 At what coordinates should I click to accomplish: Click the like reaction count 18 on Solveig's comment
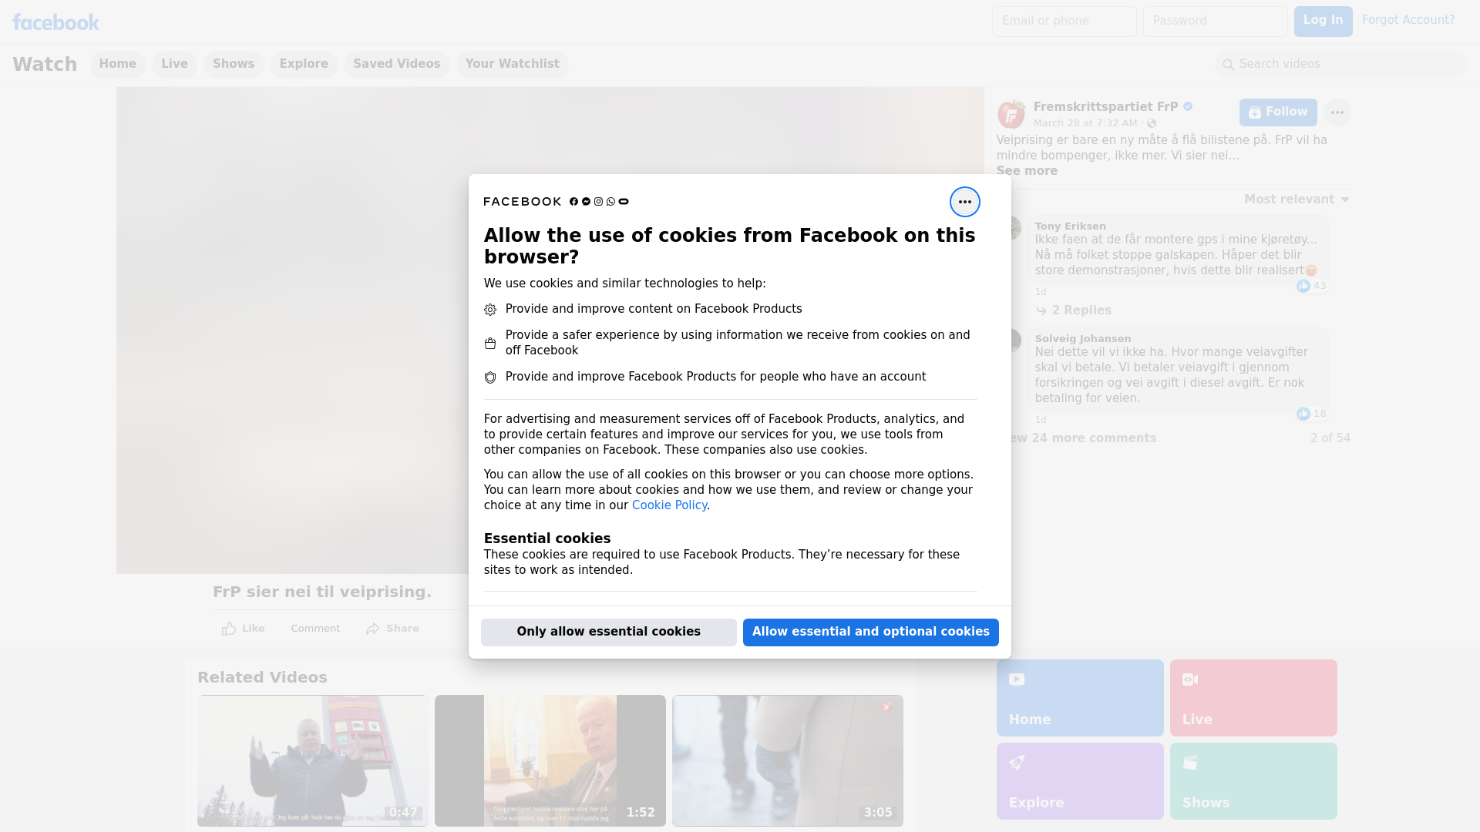(1311, 414)
